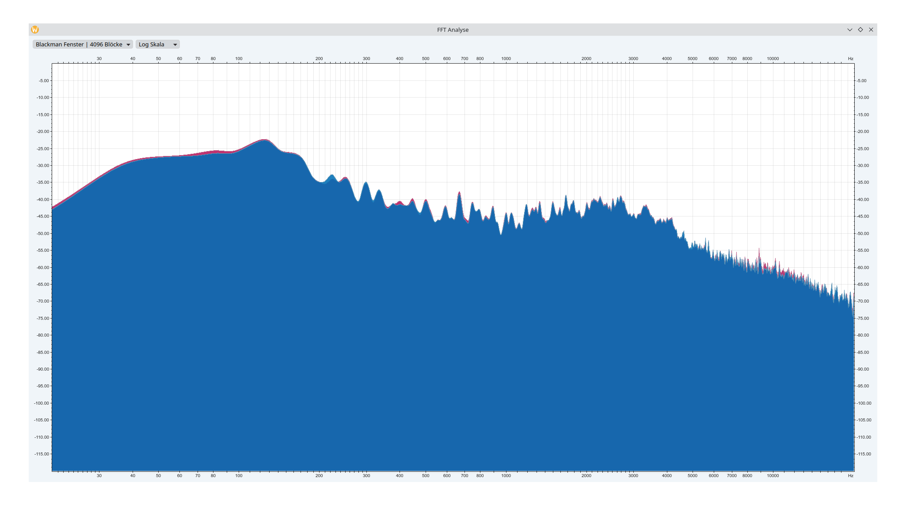Click the -50.00 label on left dB axis

(43, 233)
